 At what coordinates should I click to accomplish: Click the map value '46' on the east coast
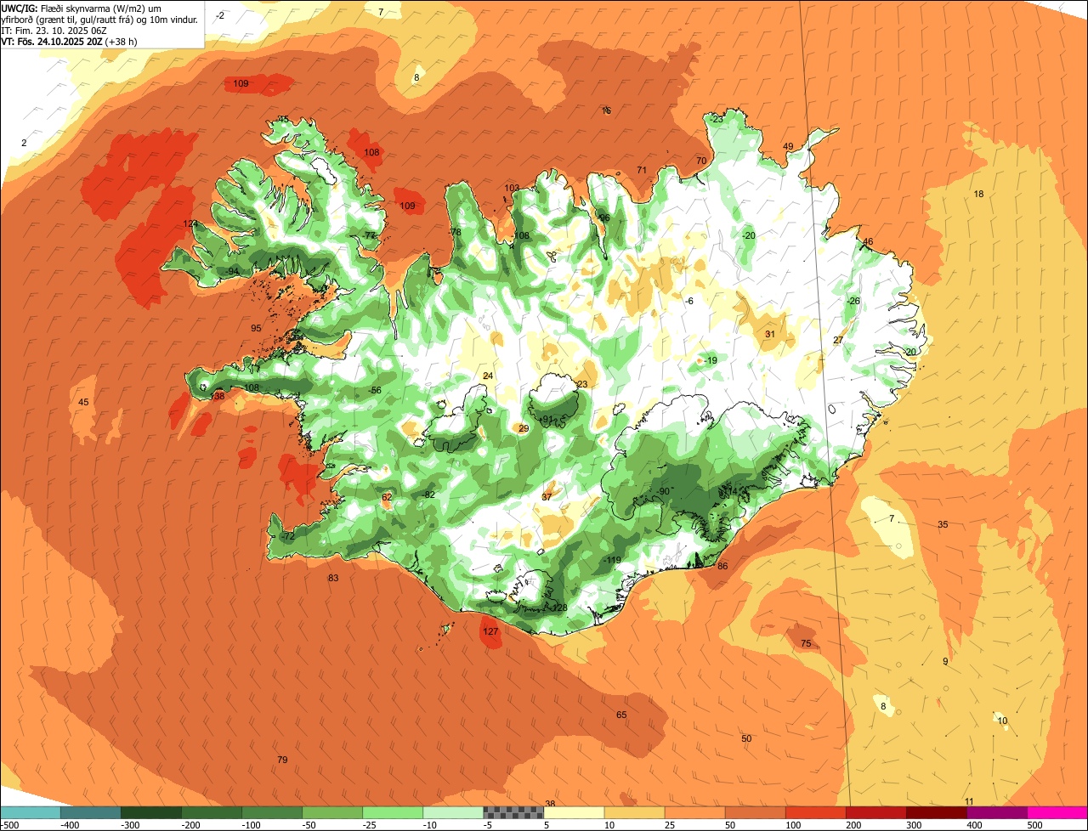pyautogui.click(x=868, y=241)
